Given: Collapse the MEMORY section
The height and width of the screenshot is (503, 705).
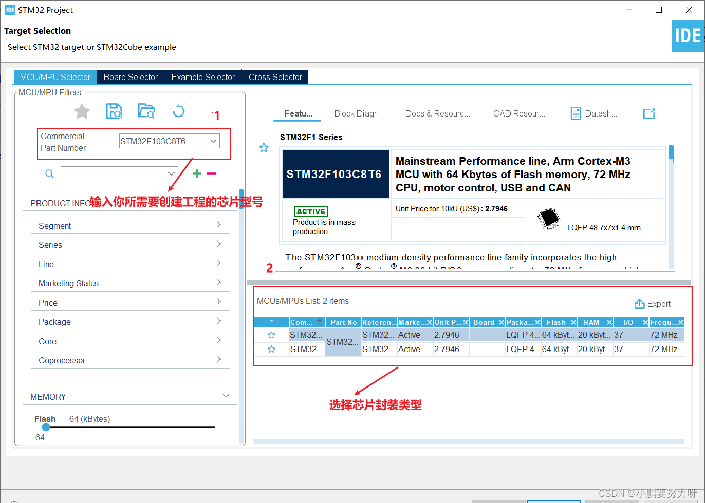Looking at the screenshot, I should (226, 396).
